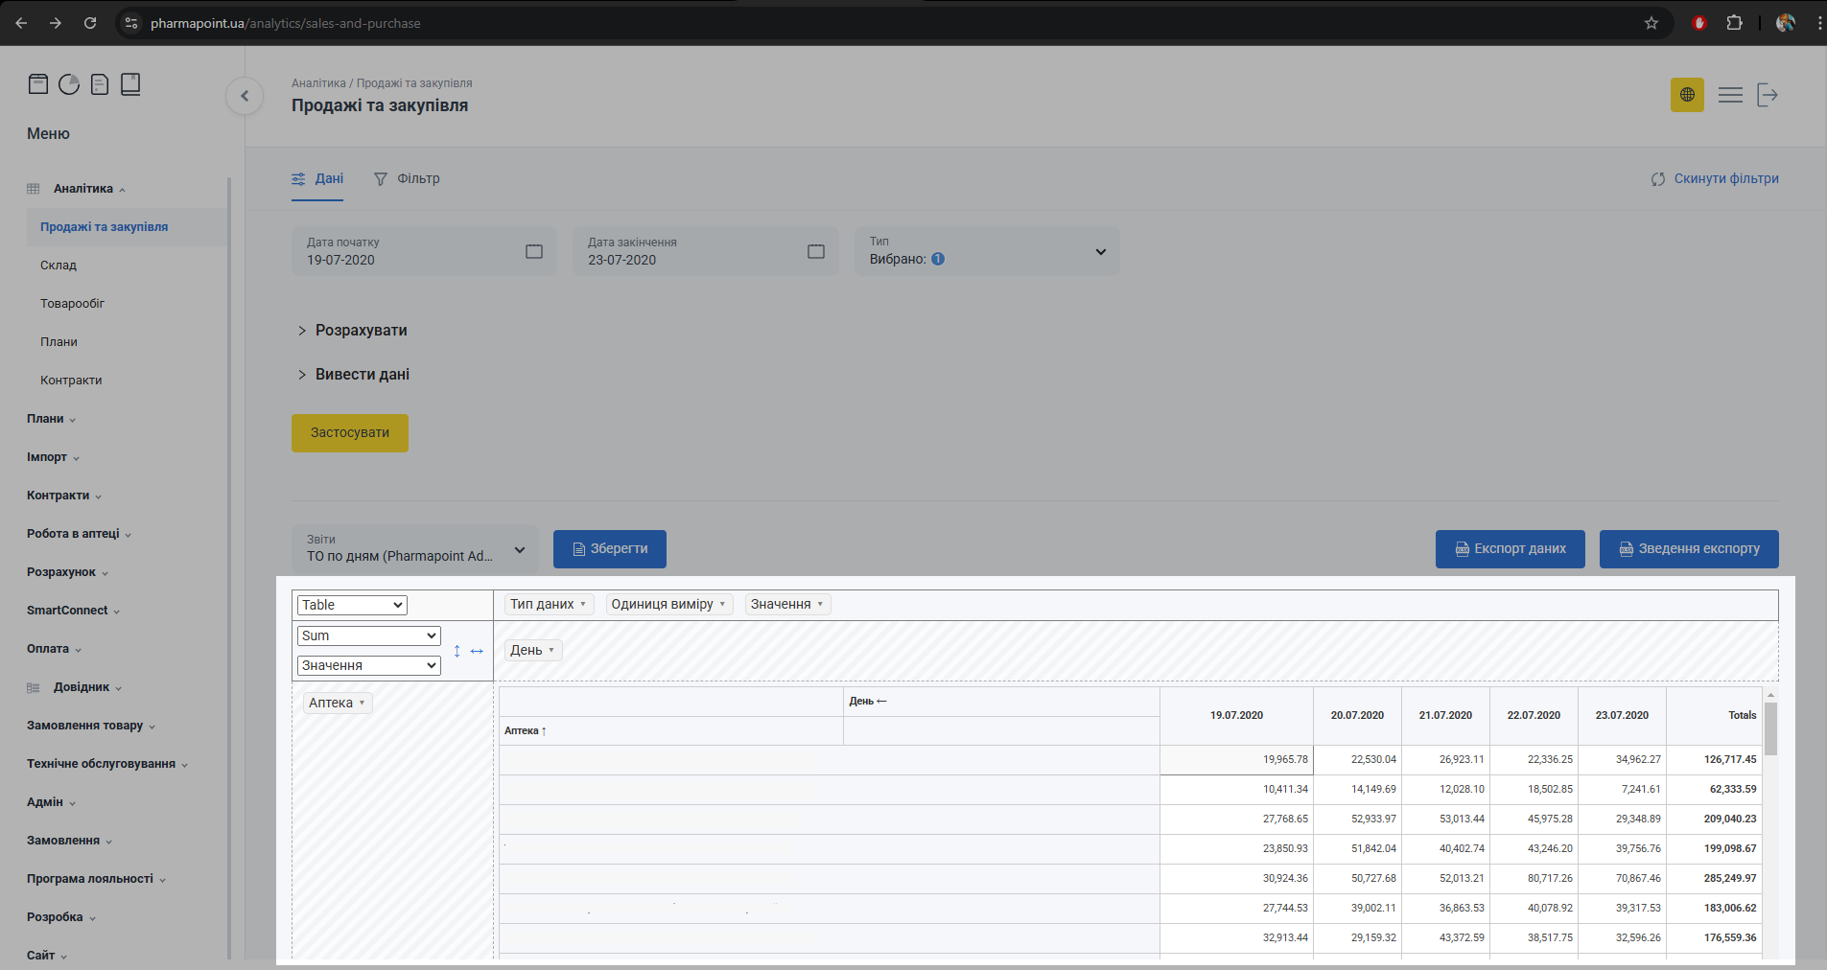The image size is (1827, 970).
Task: Open the hamburger menu icon in the header
Action: tap(1730, 95)
